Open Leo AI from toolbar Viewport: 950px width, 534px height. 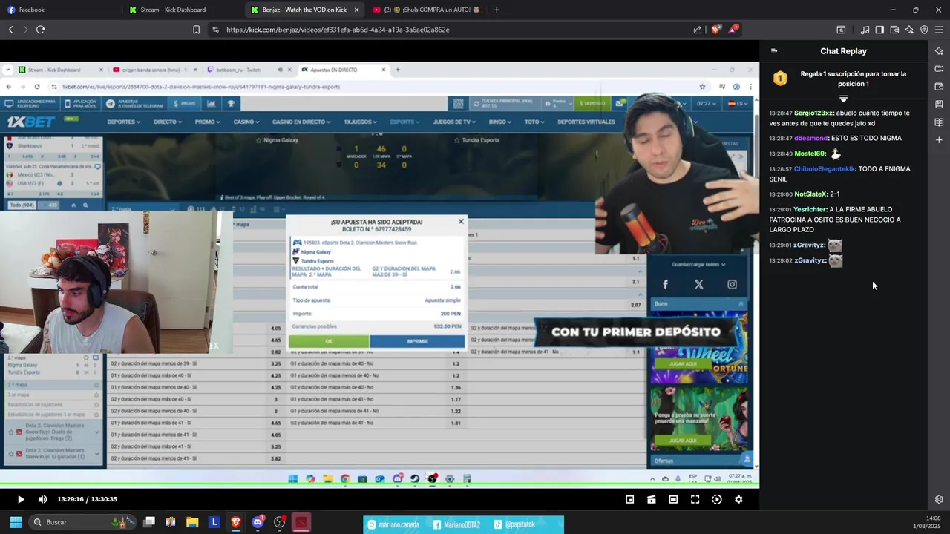pyautogui.click(x=909, y=30)
